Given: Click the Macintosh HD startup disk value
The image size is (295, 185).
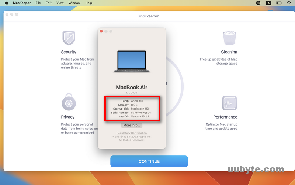Looking at the screenshot, I should 140,109.
